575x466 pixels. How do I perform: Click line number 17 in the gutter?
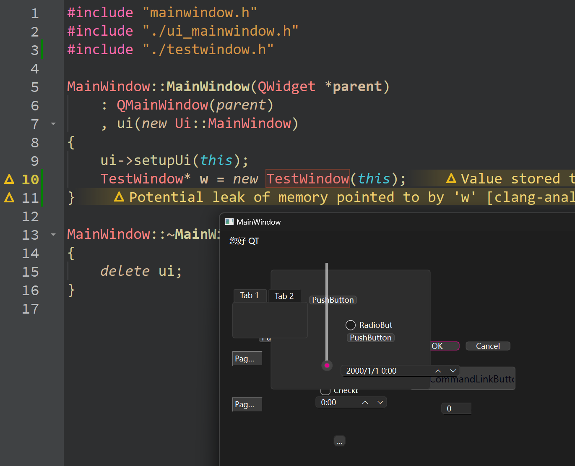[30, 309]
